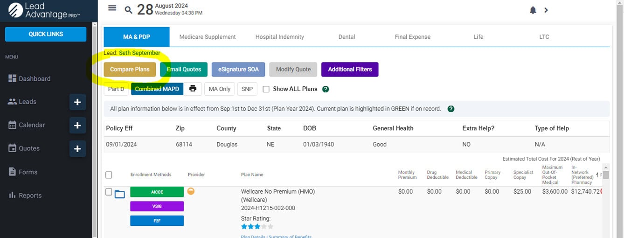
Task: Select the Combined MAPD filter
Action: point(157,89)
